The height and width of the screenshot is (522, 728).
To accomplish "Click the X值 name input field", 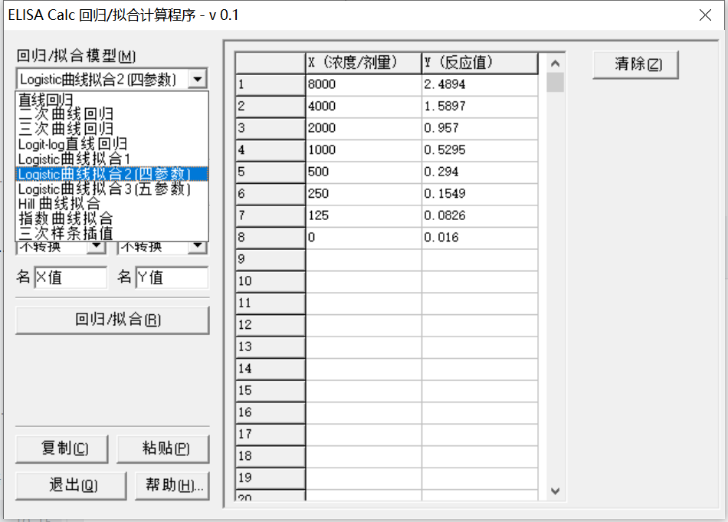I will [x=71, y=277].
